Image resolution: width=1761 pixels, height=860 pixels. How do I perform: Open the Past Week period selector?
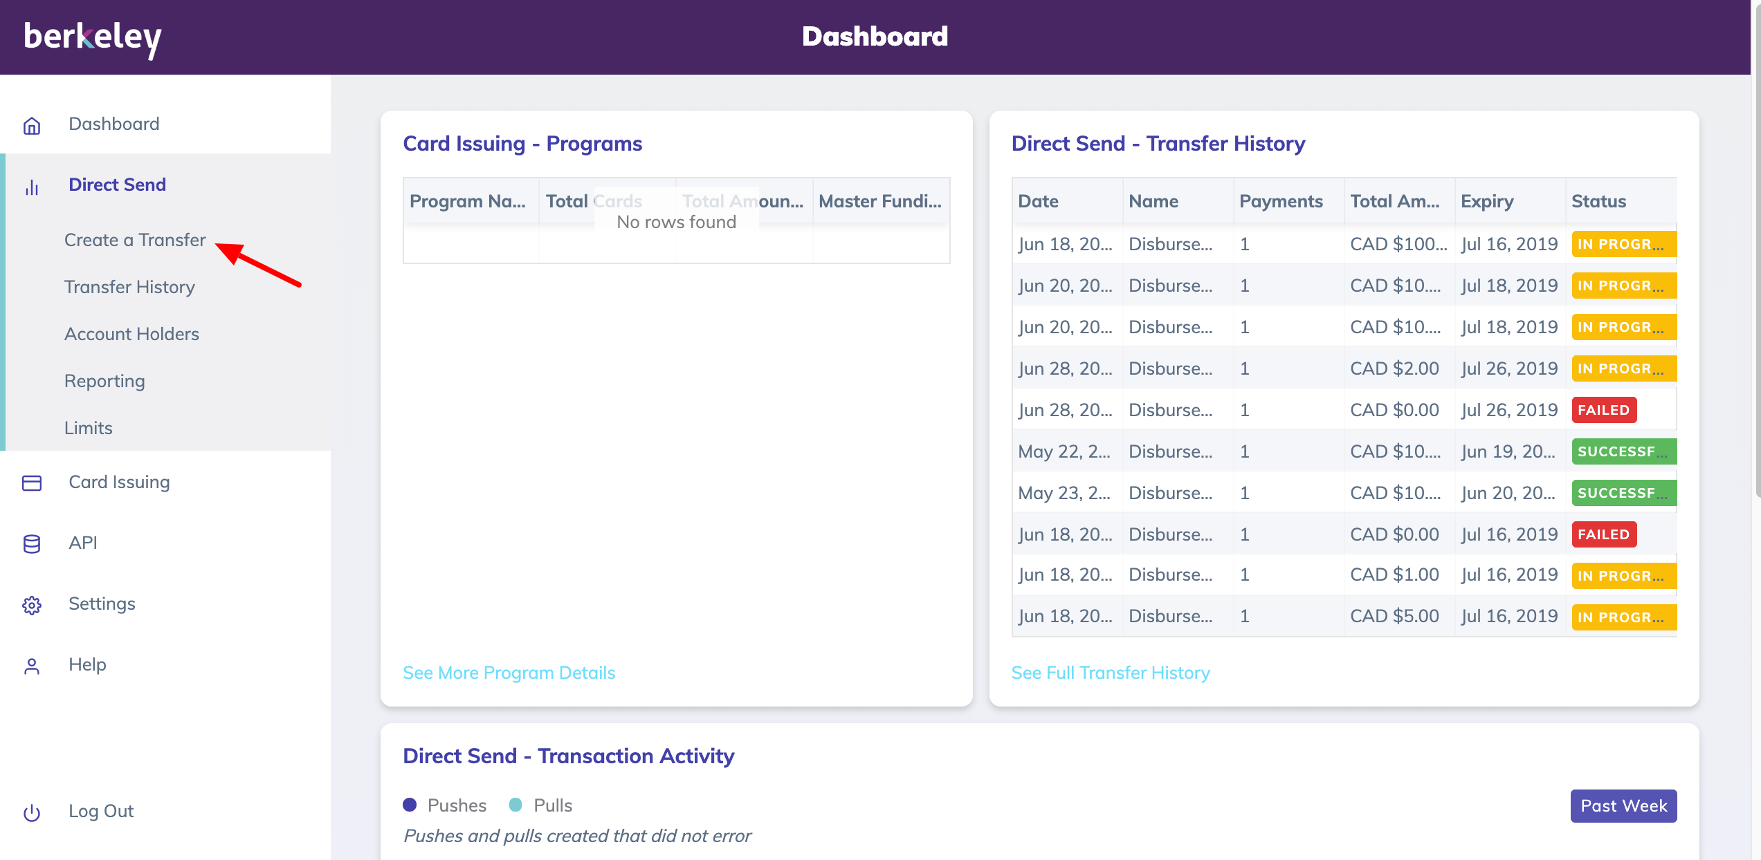pyautogui.click(x=1623, y=806)
